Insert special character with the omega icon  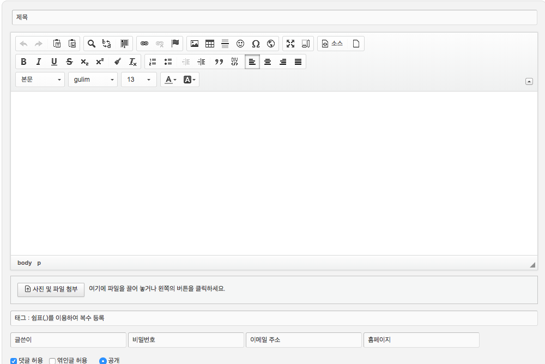(x=256, y=44)
